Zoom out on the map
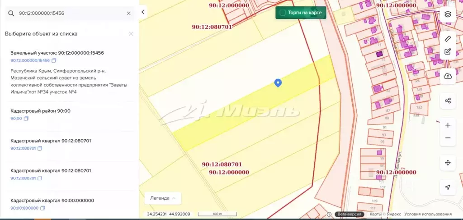The height and width of the screenshot is (220, 463). click(x=448, y=138)
